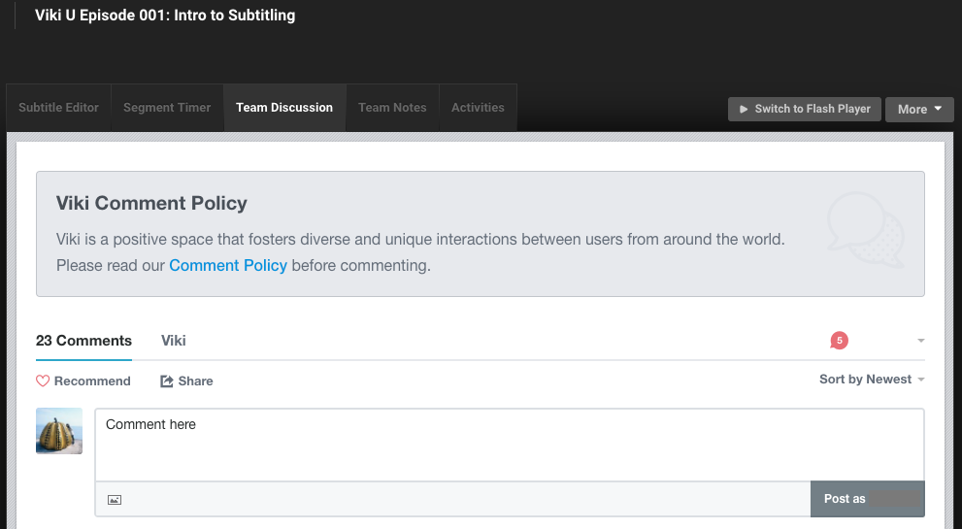Open the Team Notes tab

[392, 108]
